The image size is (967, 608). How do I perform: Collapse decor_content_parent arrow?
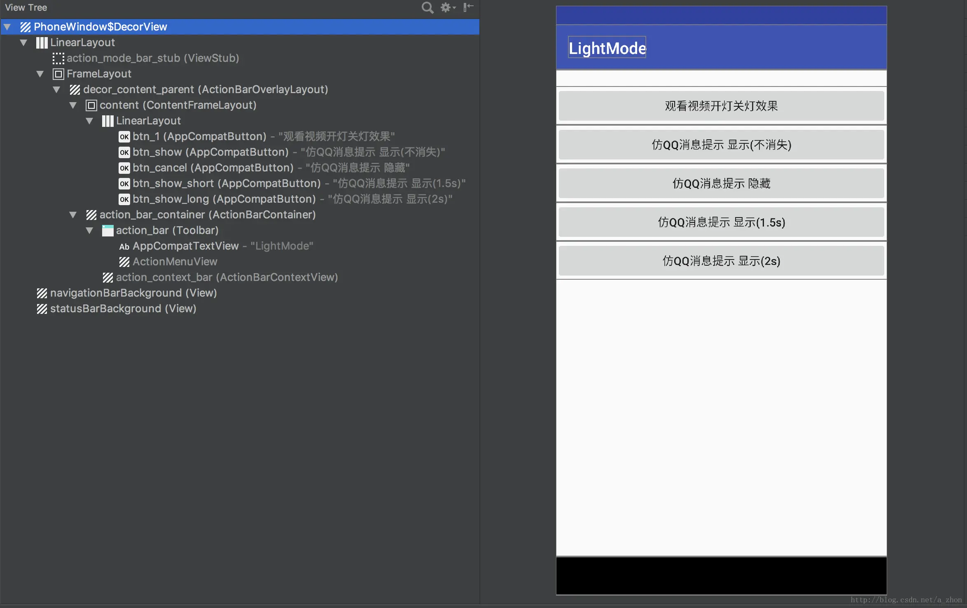56,90
